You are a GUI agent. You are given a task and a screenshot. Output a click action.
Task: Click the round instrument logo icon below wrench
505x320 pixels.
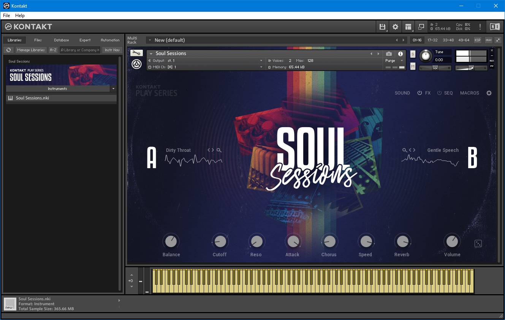(137, 64)
